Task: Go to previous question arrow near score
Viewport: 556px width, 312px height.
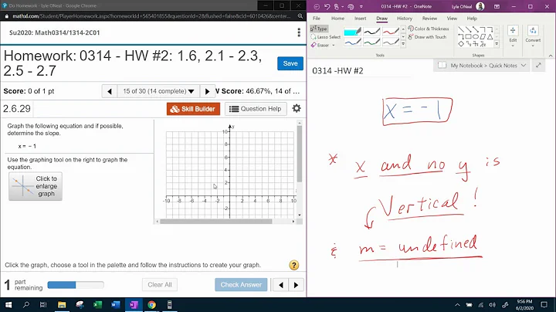Action: pyautogui.click(x=109, y=91)
